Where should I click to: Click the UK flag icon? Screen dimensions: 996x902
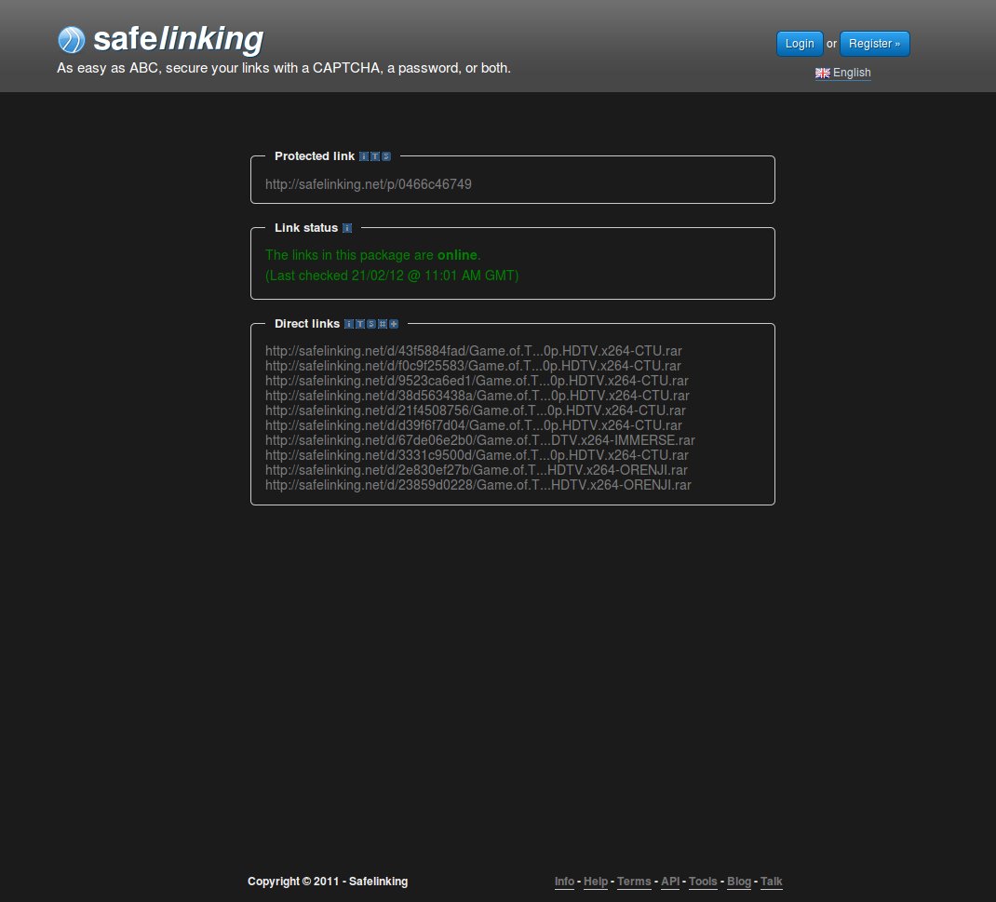(823, 73)
